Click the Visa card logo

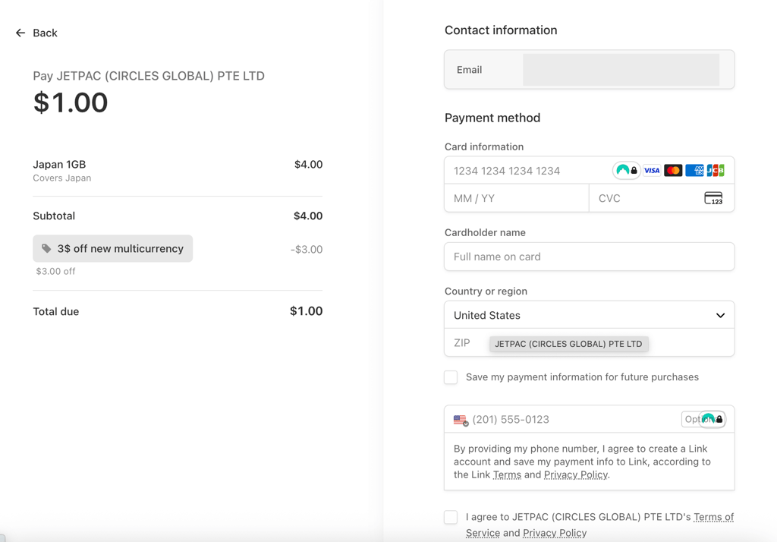tap(652, 171)
